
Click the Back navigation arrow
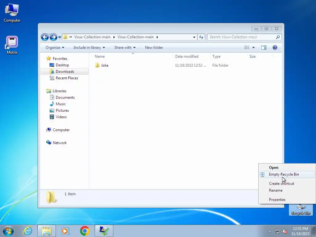(45, 37)
